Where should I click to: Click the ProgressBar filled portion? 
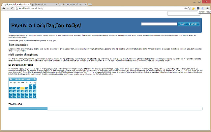pos(28,109)
